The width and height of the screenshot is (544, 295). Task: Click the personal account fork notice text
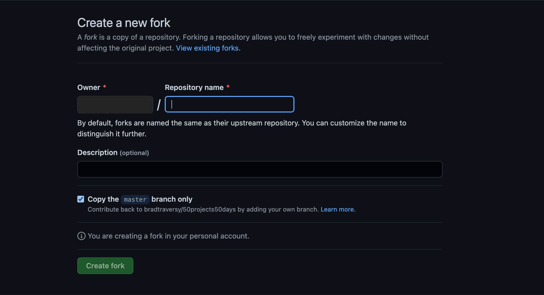coord(168,236)
